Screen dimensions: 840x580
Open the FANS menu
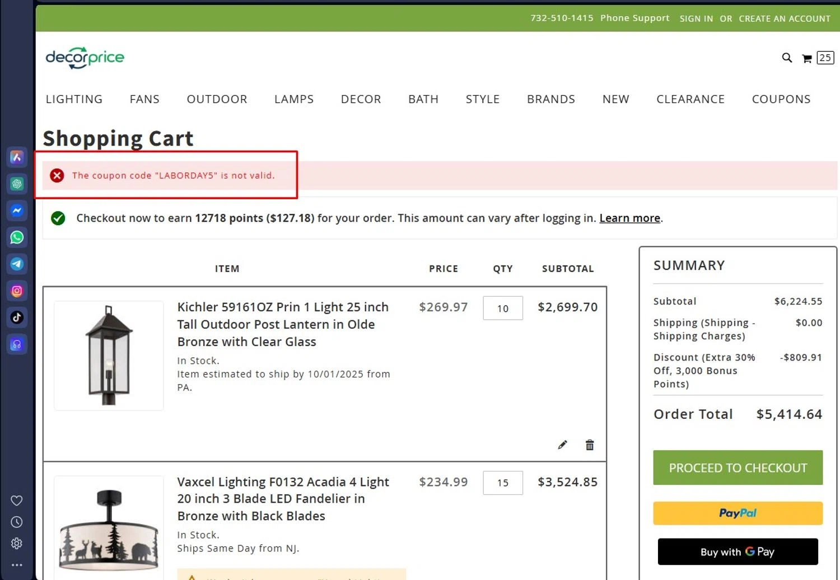click(144, 99)
